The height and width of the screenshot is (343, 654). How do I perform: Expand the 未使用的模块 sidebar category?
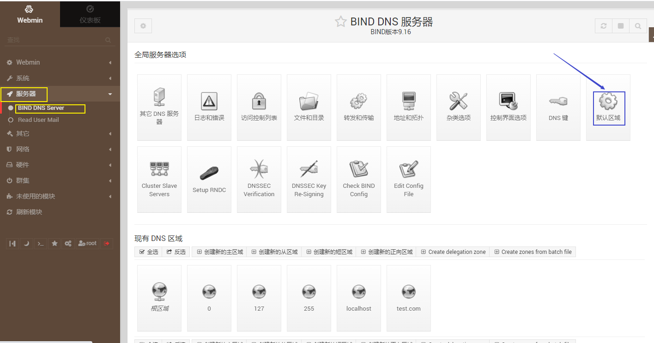(x=60, y=196)
